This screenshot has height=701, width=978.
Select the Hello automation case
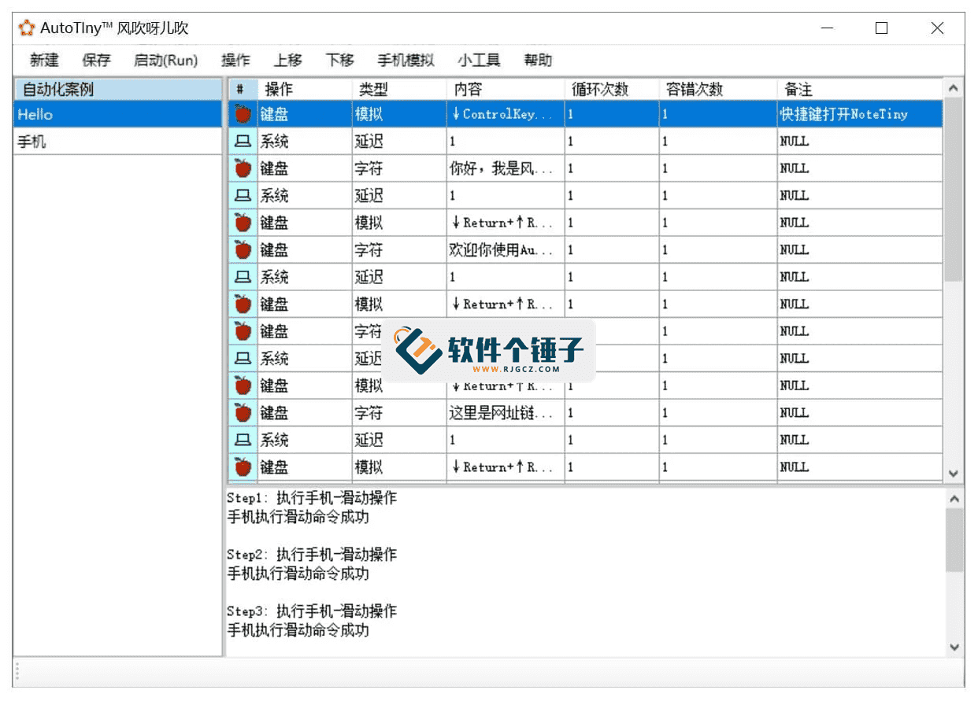tap(35, 115)
